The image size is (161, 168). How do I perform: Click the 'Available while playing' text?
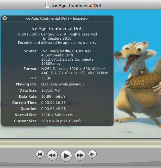[x=62, y=84]
